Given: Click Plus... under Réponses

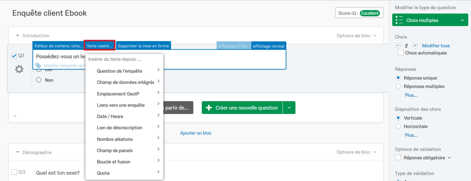Looking at the screenshot, I should [411, 95].
